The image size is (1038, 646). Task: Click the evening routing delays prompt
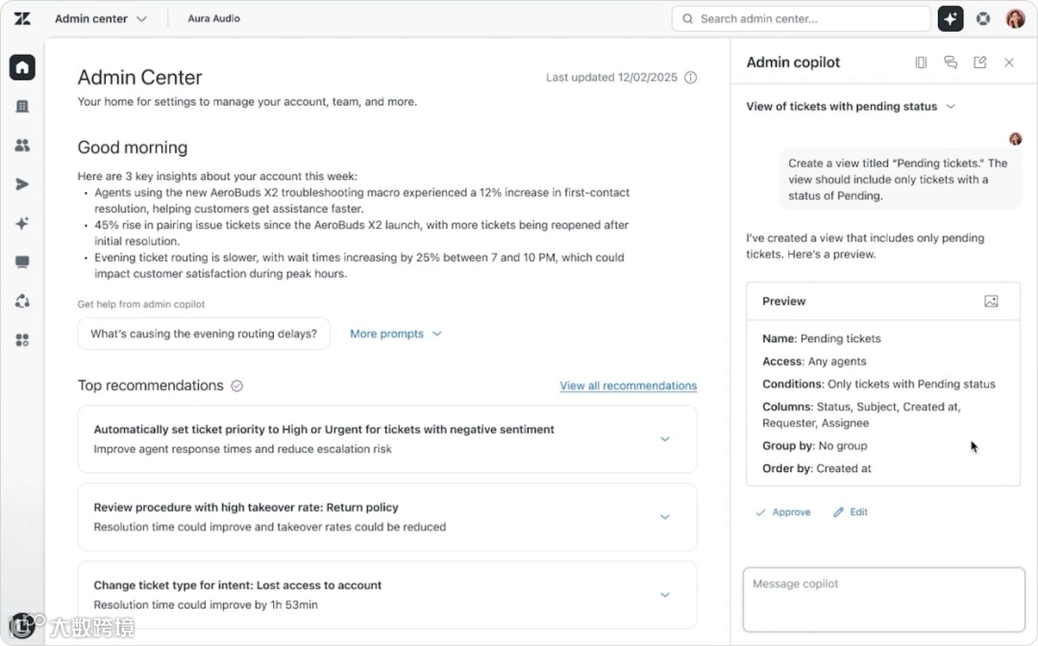[x=203, y=334]
